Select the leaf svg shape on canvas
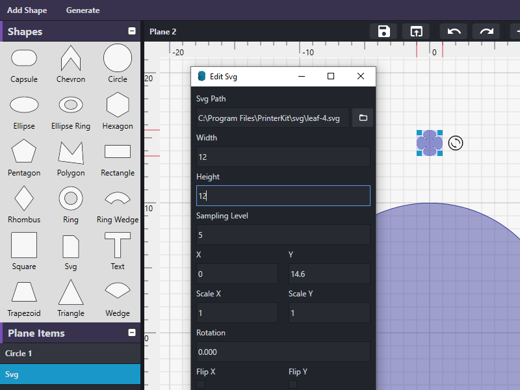 (430, 143)
